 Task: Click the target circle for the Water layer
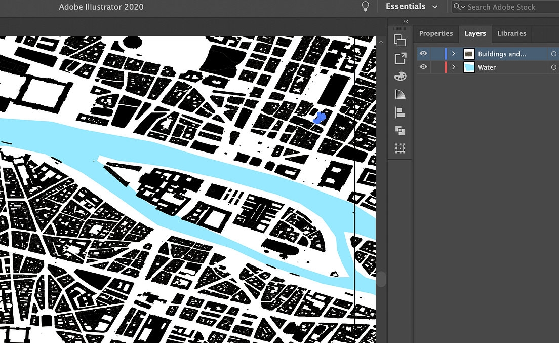[553, 67]
